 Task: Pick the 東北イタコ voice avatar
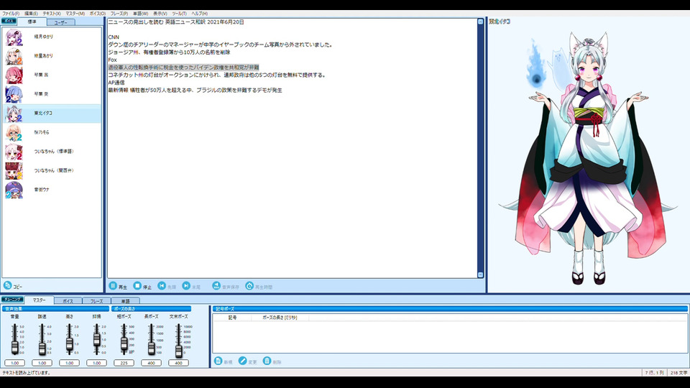[14, 114]
